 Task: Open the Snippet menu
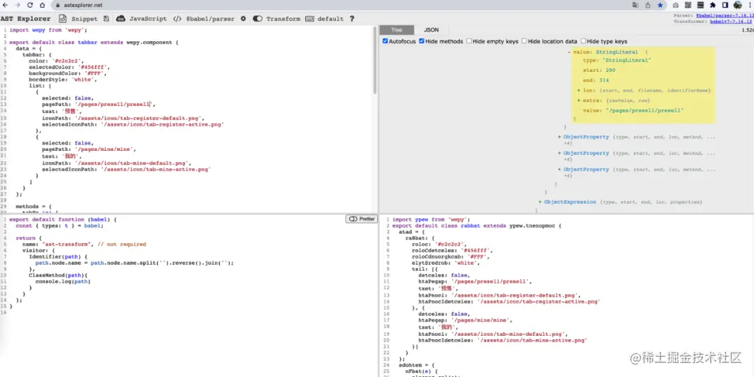(x=78, y=19)
